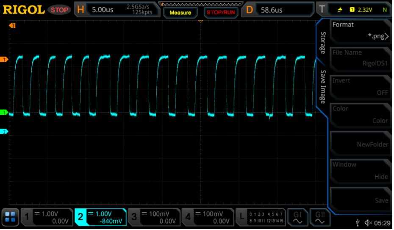Click the GII waveform generator icon
This screenshot has height=230, width=394.
click(320, 217)
